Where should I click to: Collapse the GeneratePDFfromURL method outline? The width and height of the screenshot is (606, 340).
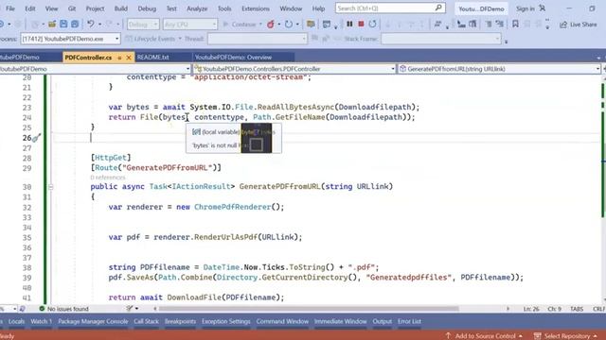pyautogui.click(x=50, y=187)
